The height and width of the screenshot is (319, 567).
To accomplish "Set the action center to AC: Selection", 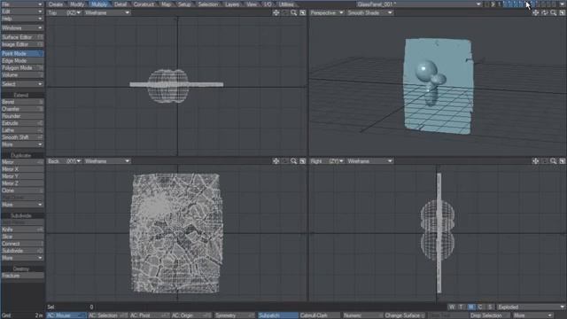I will pyautogui.click(x=108, y=315).
